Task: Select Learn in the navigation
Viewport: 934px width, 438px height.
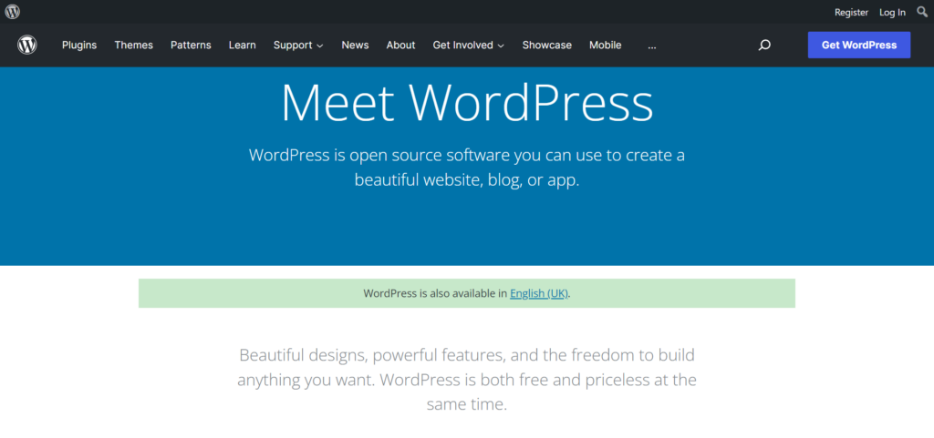Action: pos(243,46)
